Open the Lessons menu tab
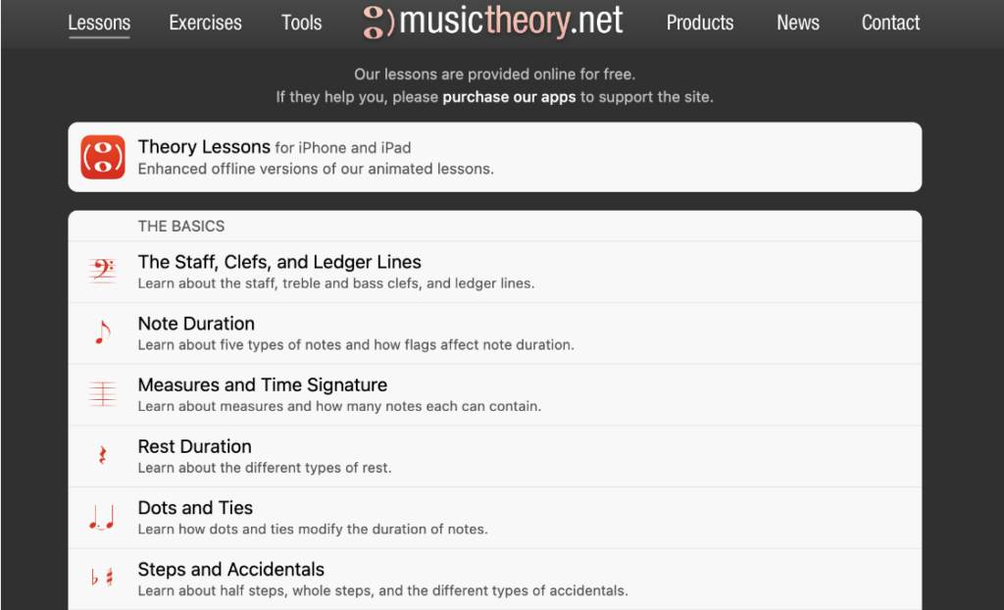1004x610 pixels. [x=99, y=23]
